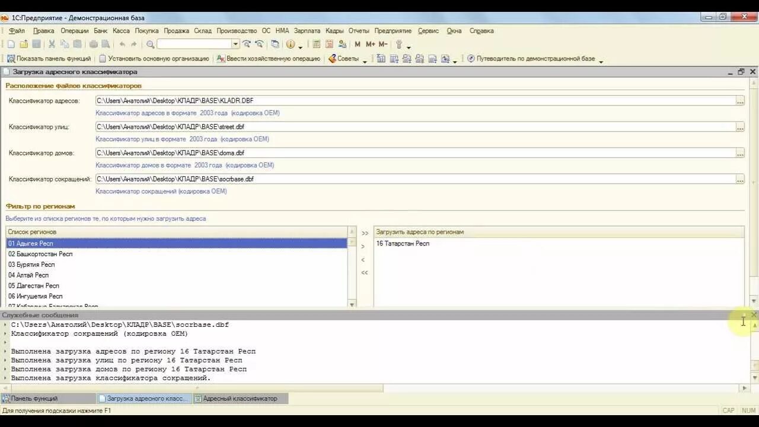Browse for Классификатор домов file (… button)
The height and width of the screenshot is (427, 759).
[x=739, y=153]
